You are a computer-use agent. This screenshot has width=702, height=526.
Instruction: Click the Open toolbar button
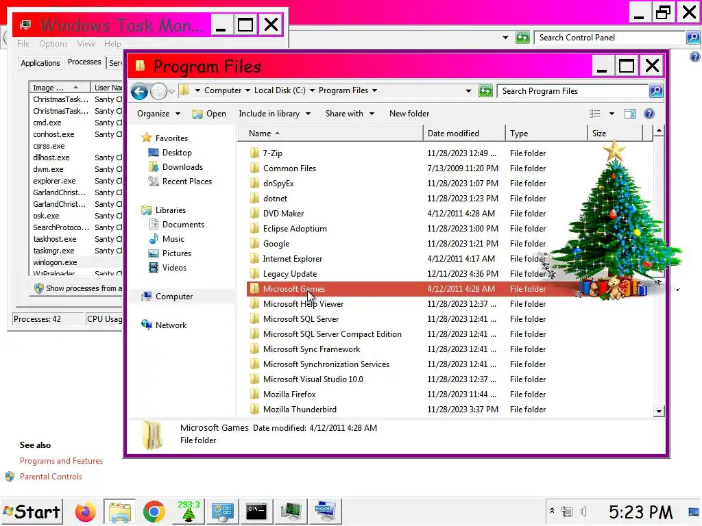pyautogui.click(x=209, y=114)
